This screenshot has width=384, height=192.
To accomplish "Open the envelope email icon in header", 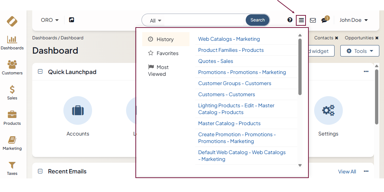I will [x=313, y=20].
